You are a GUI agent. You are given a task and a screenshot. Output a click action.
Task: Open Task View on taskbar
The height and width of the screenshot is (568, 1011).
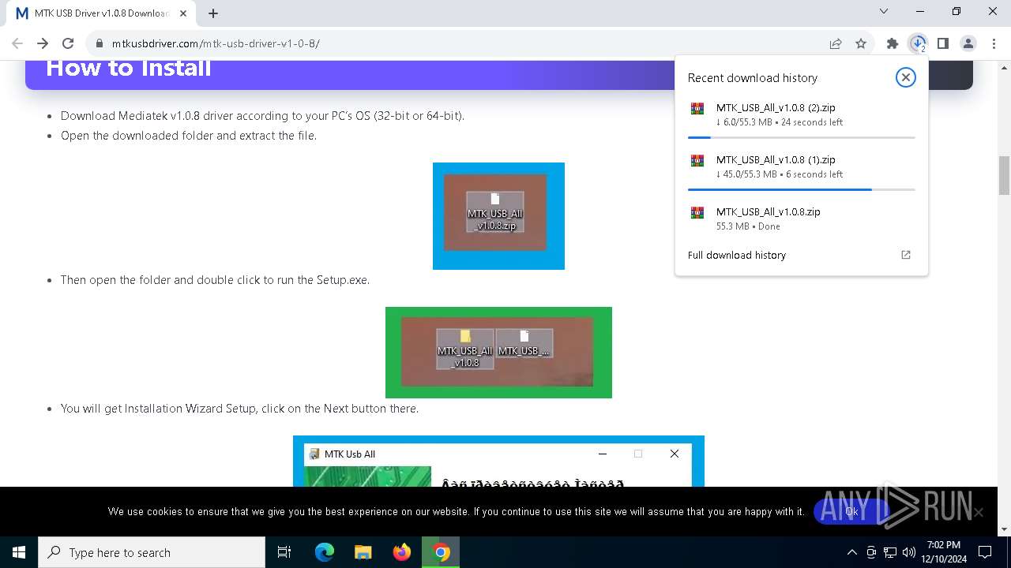284,552
